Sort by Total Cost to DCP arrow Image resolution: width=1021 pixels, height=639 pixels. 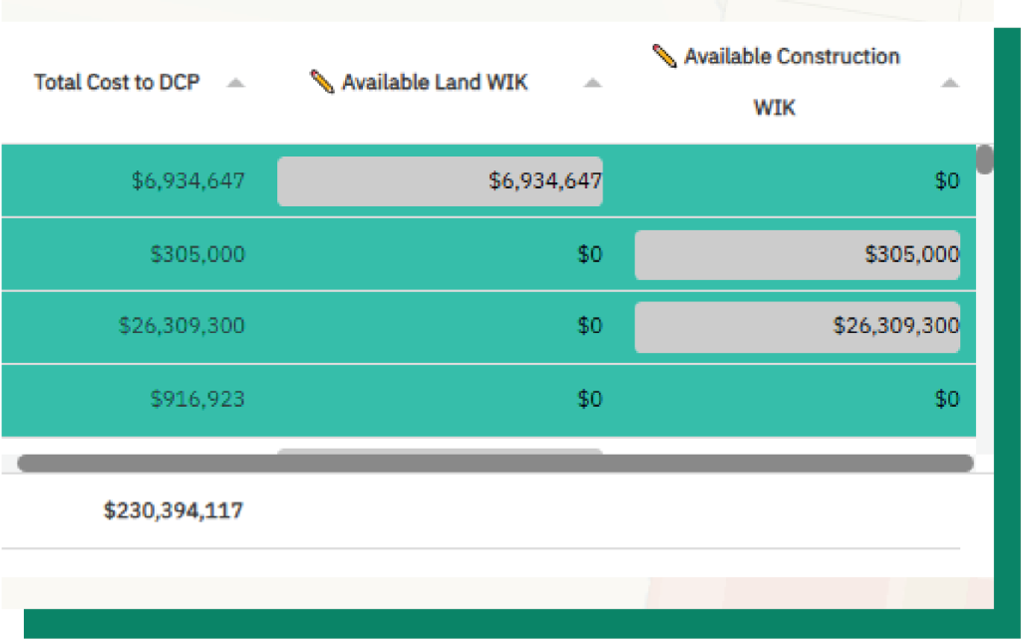235,84
